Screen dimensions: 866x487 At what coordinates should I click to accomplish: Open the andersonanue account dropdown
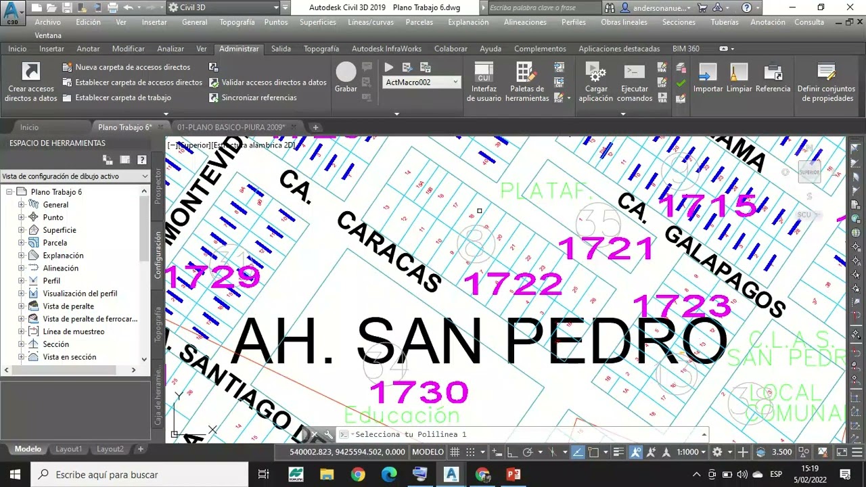tap(656, 7)
